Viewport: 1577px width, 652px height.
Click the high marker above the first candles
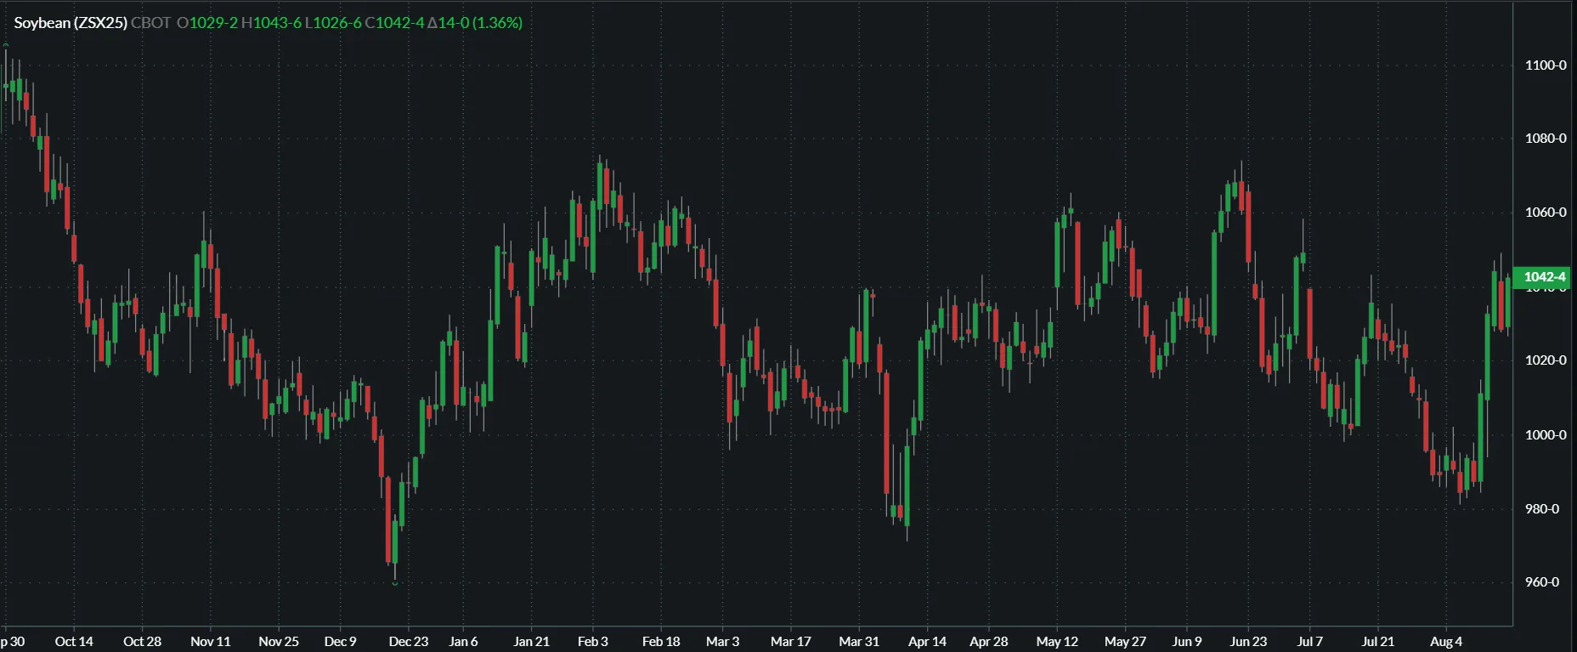[6, 45]
